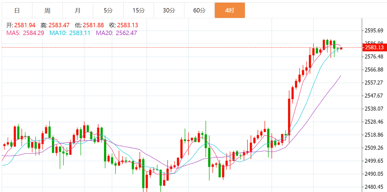Select the 周 weekly timeframe tab
The image size is (387, 192).
pos(47,11)
